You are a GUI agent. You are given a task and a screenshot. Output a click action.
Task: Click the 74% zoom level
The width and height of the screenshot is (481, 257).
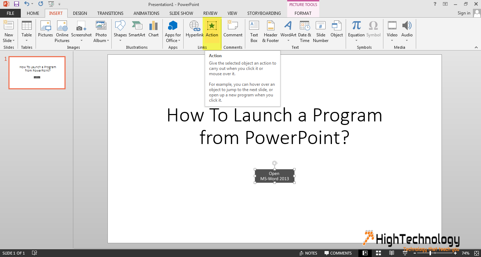[465, 253]
